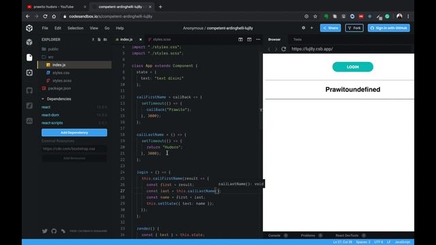Close the index.js editor tab
The image size is (436, 245).
pos(140,39)
